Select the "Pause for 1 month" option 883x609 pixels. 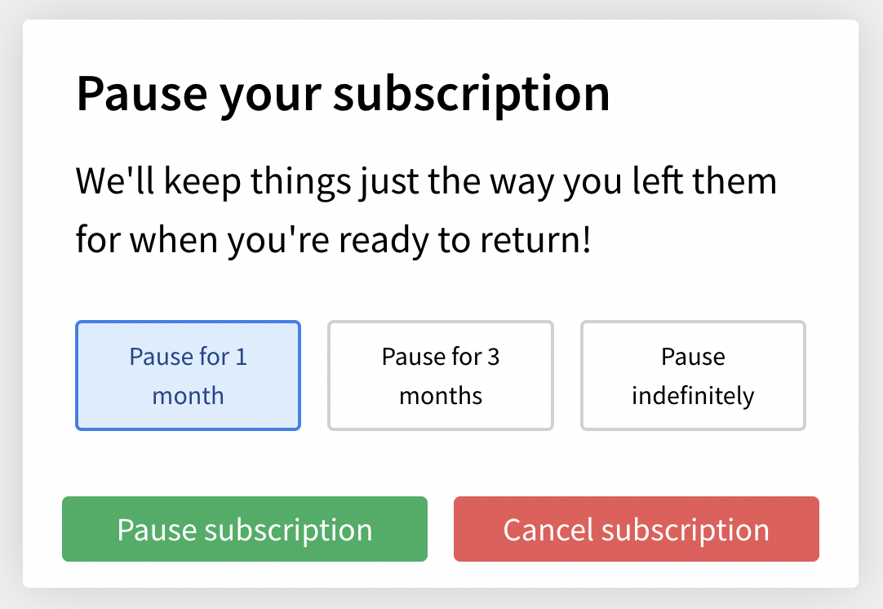pos(188,376)
